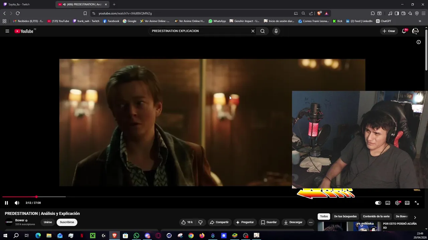Open the WhatsApp bookmark

[x=217, y=21]
